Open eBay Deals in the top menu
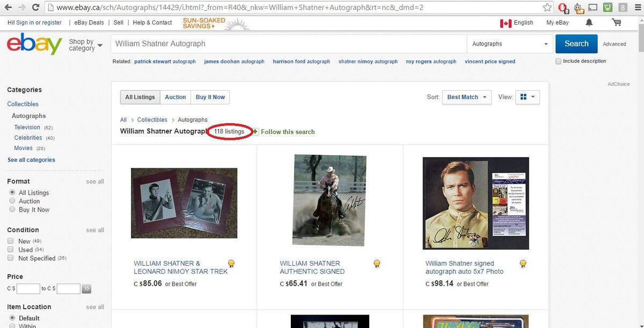The image size is (644, 328). 89,23
